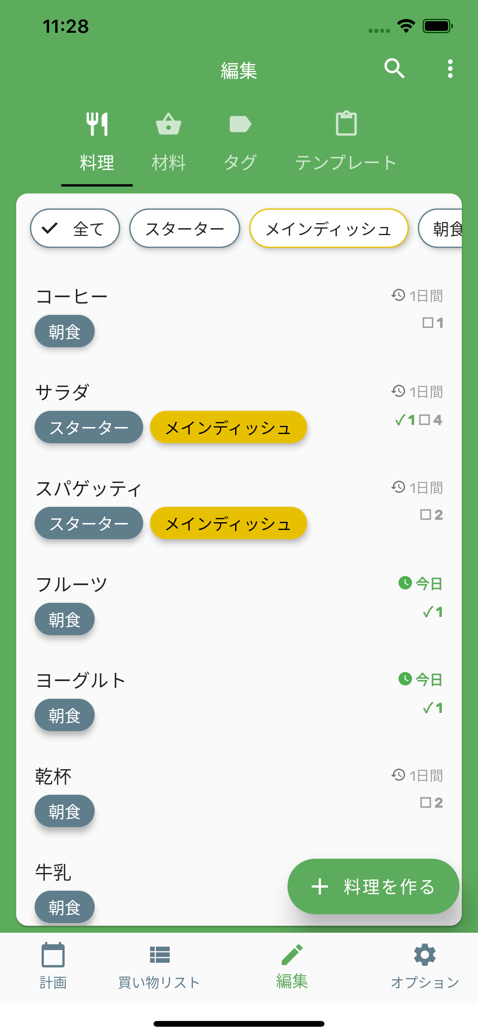This screenshot has height=1036, width=478.
Task: Switch to the 料理 tab
Action: pos(97,141)
